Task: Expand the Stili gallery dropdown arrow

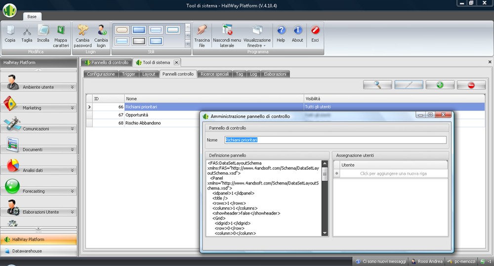Action: pyautogui.click(x=188, y=44)
